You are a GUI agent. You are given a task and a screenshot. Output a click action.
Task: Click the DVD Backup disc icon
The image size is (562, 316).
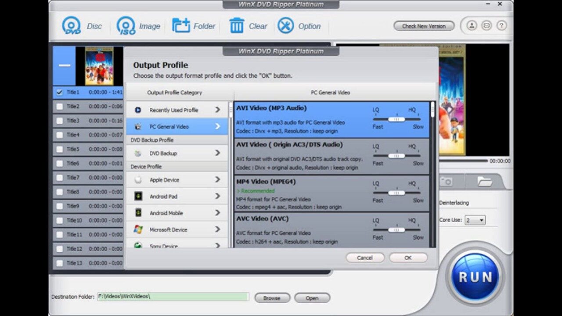click(x=138, y=154)
